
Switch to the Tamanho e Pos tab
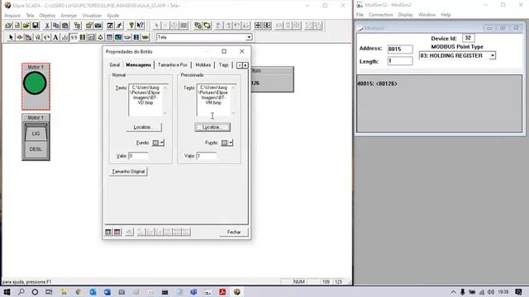click(x=173, y=64)
